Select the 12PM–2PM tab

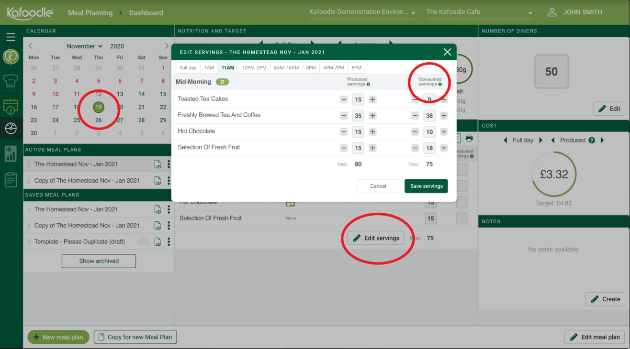[x=254, y=68]
